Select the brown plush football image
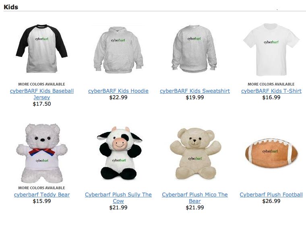306x234 pixels. pos(271,153)
